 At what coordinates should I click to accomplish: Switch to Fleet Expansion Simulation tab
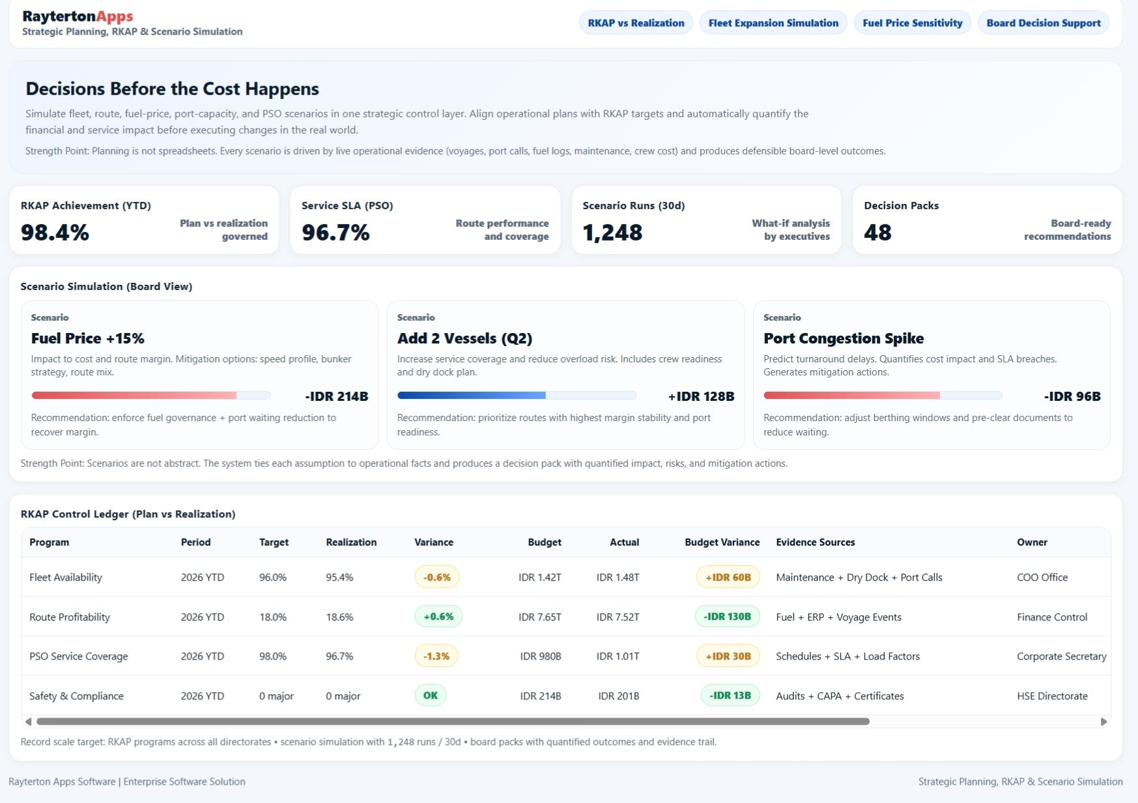click(773, 23)
